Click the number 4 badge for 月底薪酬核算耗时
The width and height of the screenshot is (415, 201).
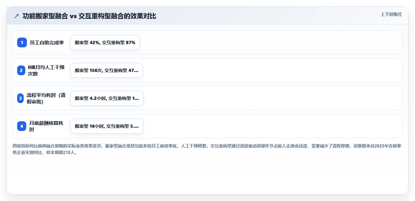click(22, 126)
